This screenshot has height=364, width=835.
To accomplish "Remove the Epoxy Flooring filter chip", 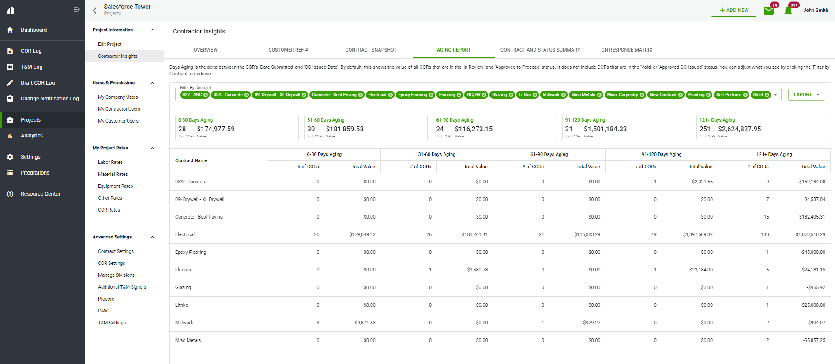I will click(431, 95).
